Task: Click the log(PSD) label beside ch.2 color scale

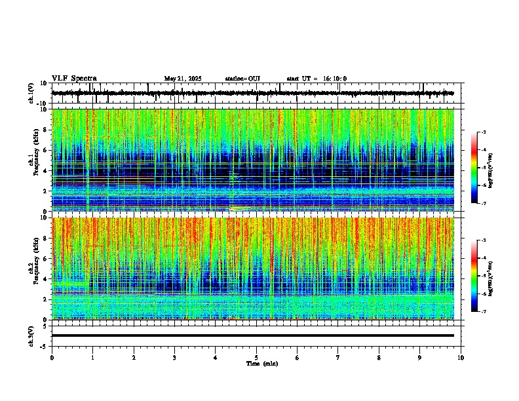Action: [491, 278]
